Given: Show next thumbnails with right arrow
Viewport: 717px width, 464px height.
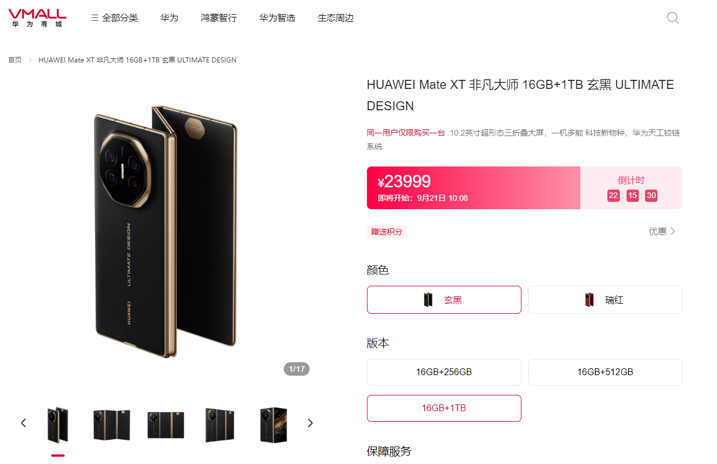Looking at the screenshot, I should pyautogui.click(x=310, y=423).
